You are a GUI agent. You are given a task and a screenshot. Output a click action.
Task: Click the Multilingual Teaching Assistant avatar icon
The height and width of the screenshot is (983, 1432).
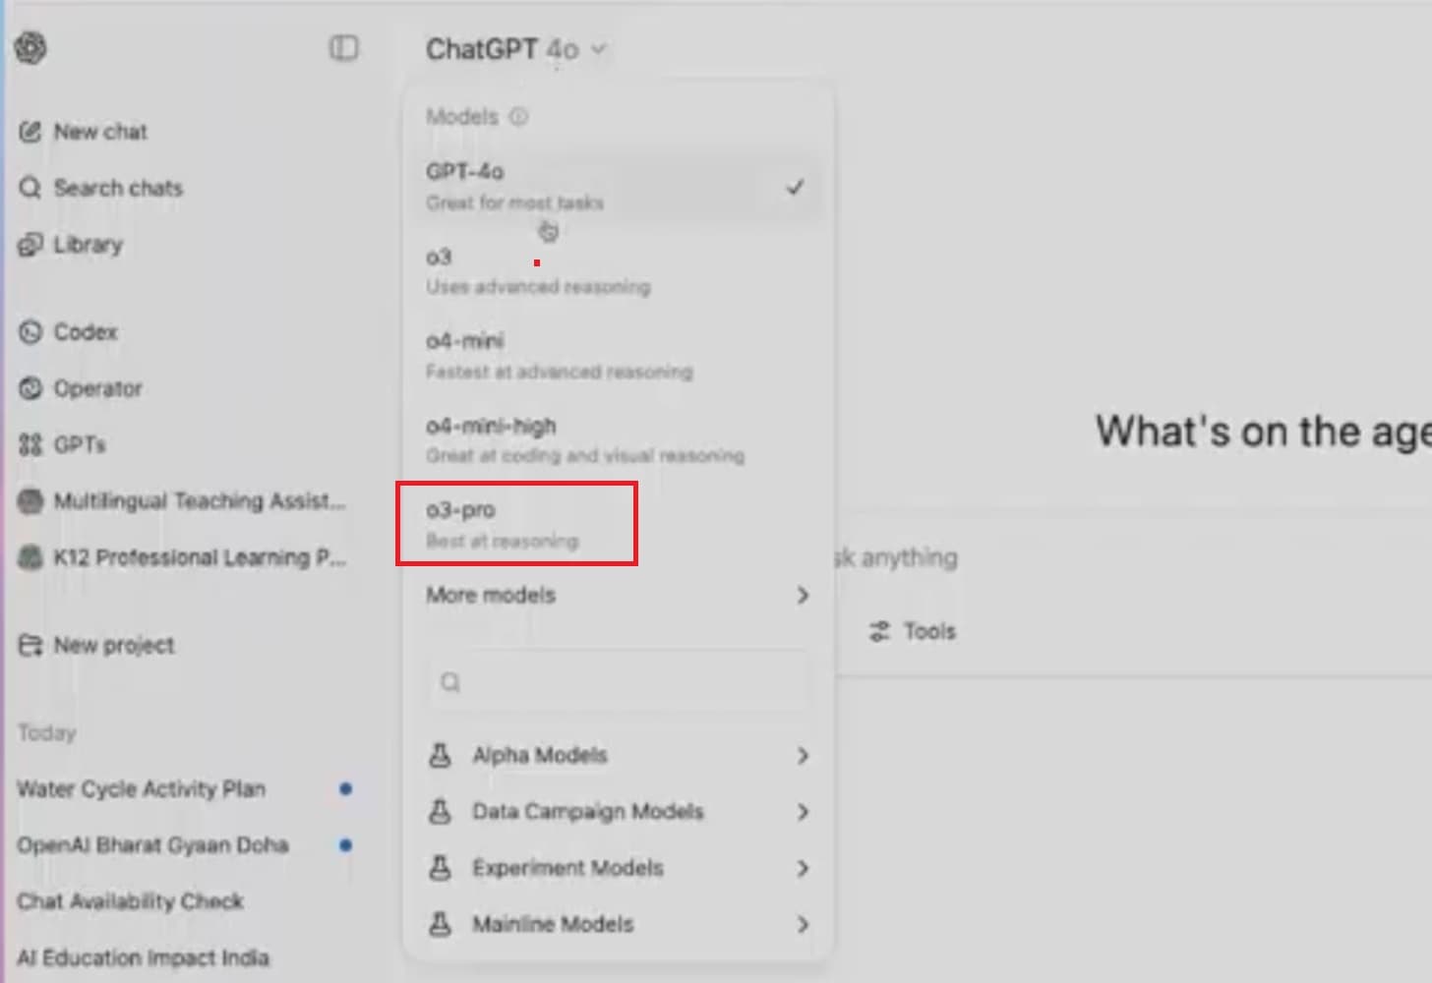tap(30, 501)
